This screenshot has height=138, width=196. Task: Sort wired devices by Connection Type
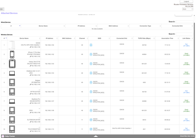[x=145, y=26]
